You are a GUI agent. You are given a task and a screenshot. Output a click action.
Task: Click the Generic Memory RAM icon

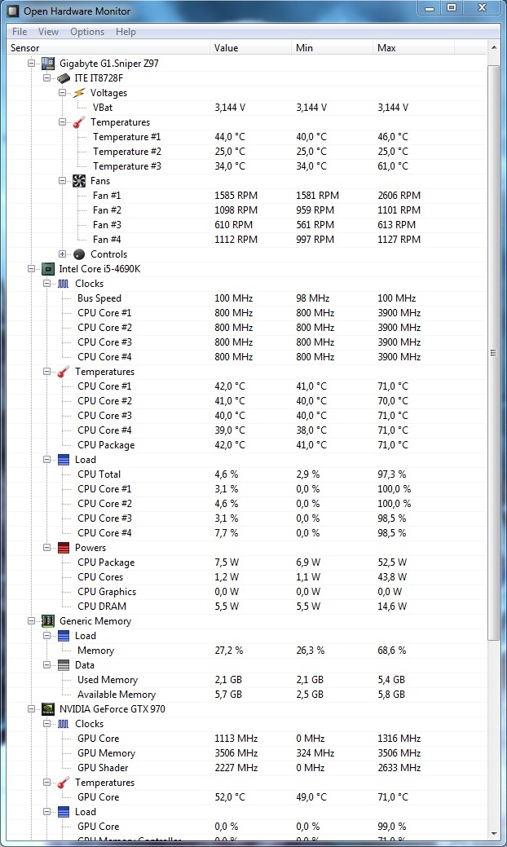pos(48,621)
